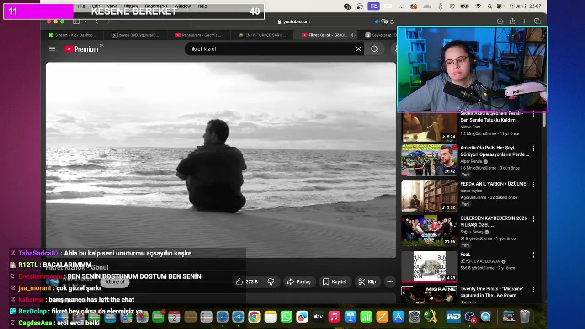Screen dimensions: 585x329
Task: Open the YouTube hamburger guide menu
Action: 52,49
